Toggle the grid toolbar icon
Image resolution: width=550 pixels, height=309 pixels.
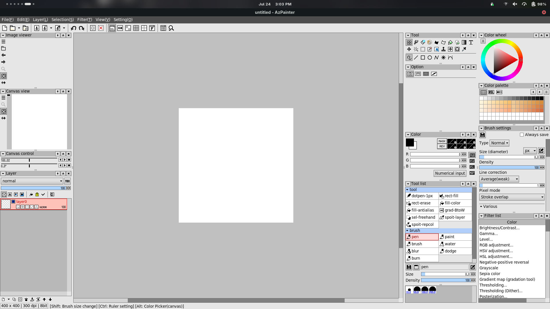tap(136, 28)
